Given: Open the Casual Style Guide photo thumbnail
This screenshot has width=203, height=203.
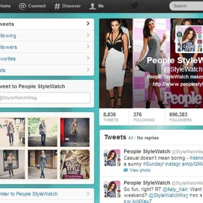Looking at the screenshot, I should point(75,164).
